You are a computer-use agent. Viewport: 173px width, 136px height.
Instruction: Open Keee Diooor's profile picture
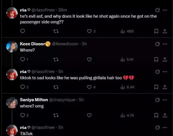(12, 47)
